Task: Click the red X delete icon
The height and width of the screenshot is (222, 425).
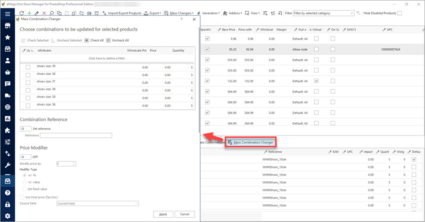Action: (x=44, y=13)
